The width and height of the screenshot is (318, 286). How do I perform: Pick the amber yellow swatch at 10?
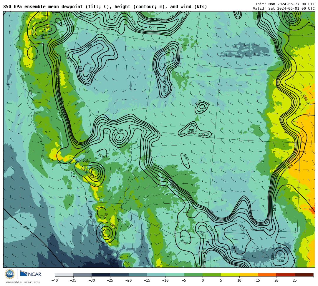pyautogui.click(x=249, y=275)
